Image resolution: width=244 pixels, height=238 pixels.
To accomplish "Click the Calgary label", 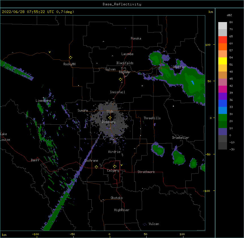I will point(113,170).
